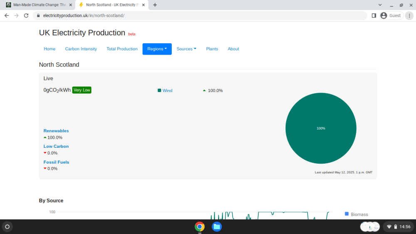Click the red down arrow under Low Carbon
This screenshot has width=416, height=234.
[x=45, y=153]
